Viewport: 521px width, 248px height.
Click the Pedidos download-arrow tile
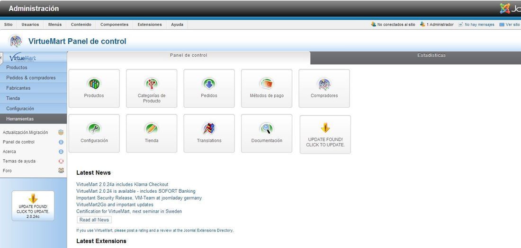pos(209,88)
